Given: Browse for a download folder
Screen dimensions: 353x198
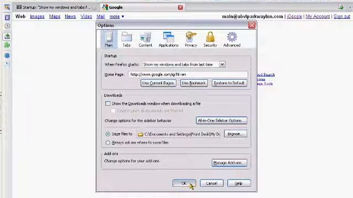Looking at the screenshot, I should (236, 134).
